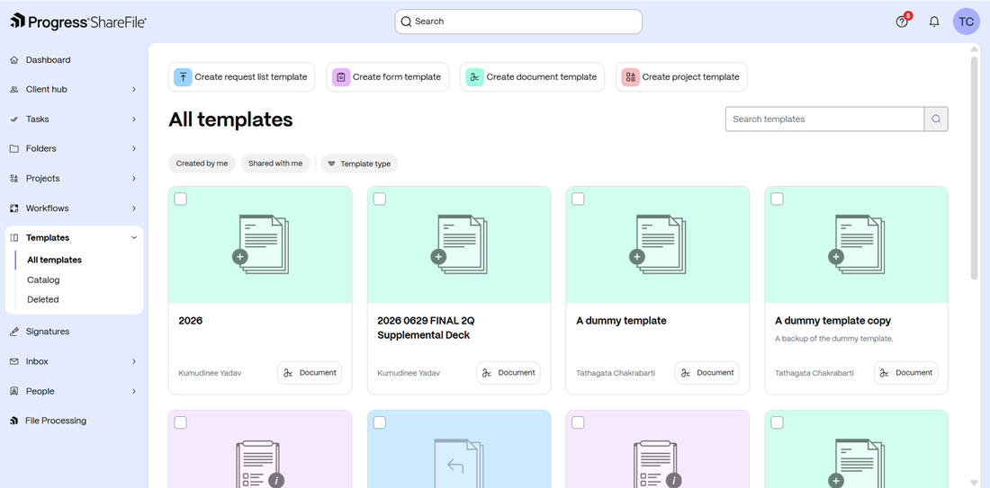Click the Folders folder icon
The height and width of the screenshot is (488, 990).
click(13, 149)
